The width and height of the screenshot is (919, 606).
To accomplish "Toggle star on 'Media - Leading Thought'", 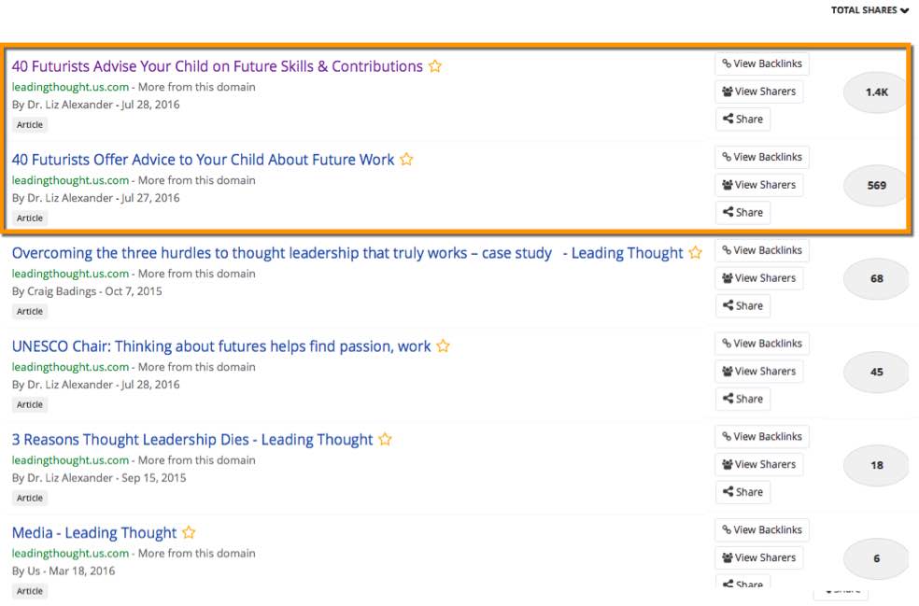I will (189, 533).
